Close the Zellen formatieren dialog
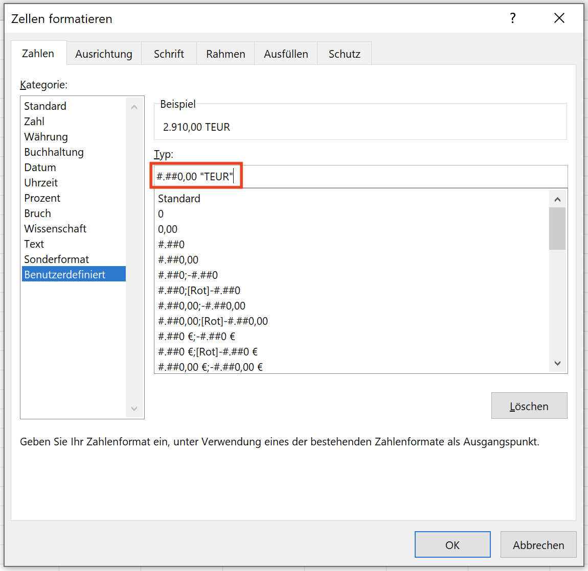Screen dimensions: 588x571 559,18
